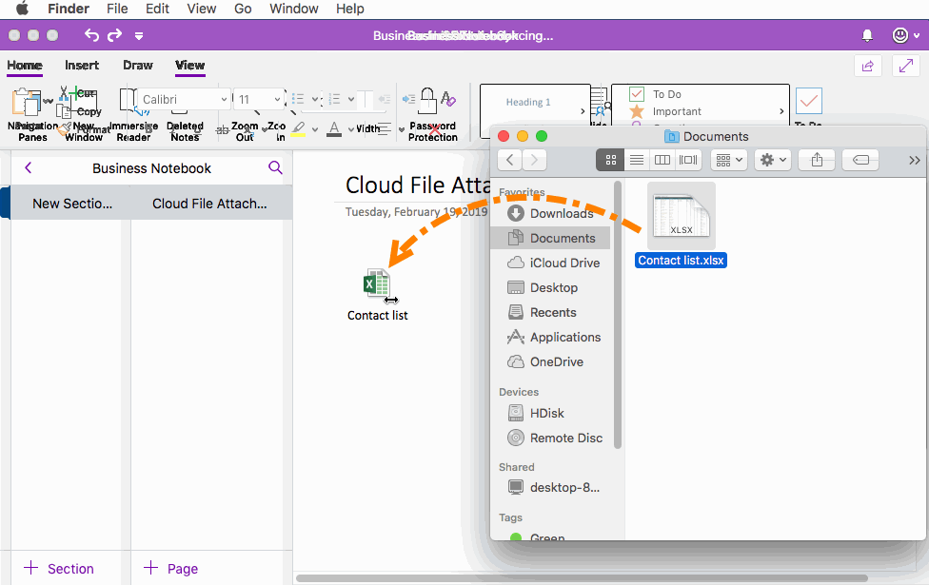Screen dimensions: 929x585
Task: Open the Apple menu
Action: pyautogui.click(x=22, y=9)
